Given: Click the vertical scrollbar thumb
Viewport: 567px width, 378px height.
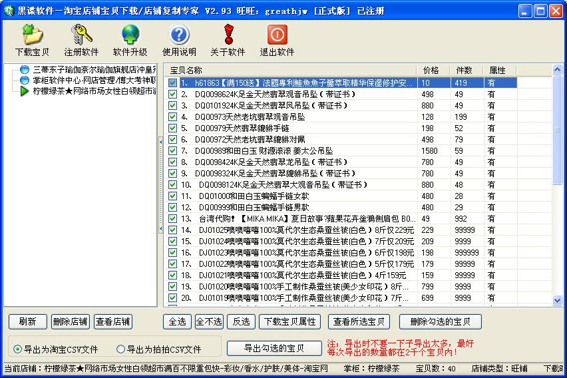Looking at the screenshot, I should click(557, 130).
